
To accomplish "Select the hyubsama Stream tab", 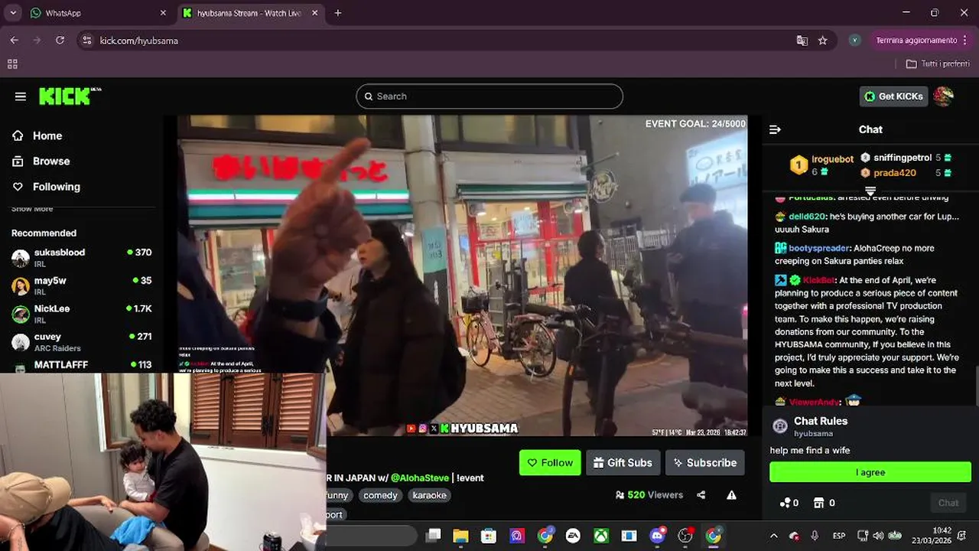I will (251, 13).
